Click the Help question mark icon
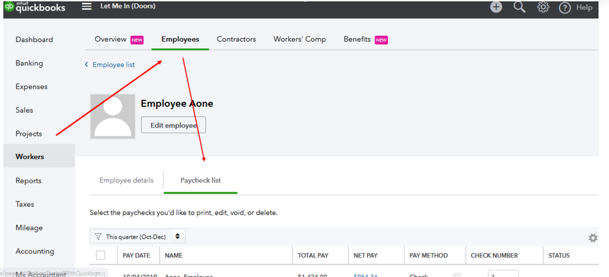This screenshot has height=277, width=609. point(564,7)
